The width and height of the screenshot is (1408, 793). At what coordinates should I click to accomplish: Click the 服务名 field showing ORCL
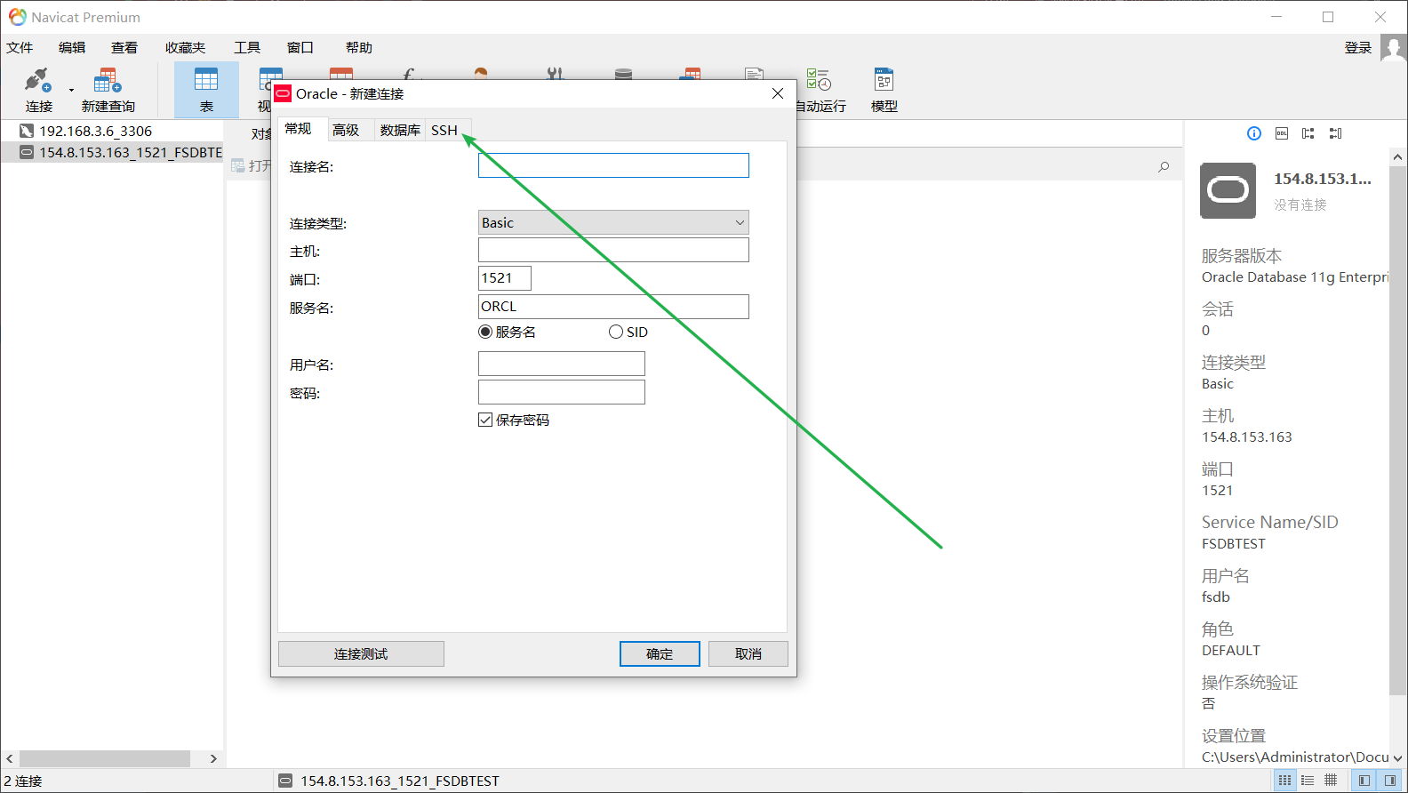pyautogui.click(x=613, y=307)
